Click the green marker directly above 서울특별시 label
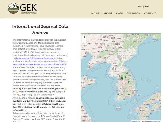163x122 pixels. tap(122, 78)
